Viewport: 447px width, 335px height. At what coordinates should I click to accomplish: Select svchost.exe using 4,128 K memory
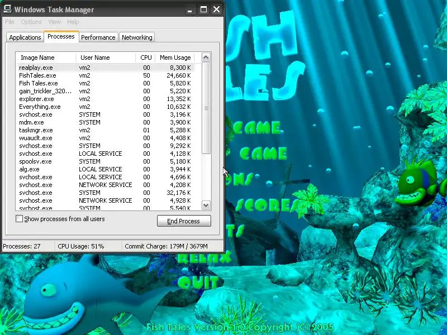(105, 154)
